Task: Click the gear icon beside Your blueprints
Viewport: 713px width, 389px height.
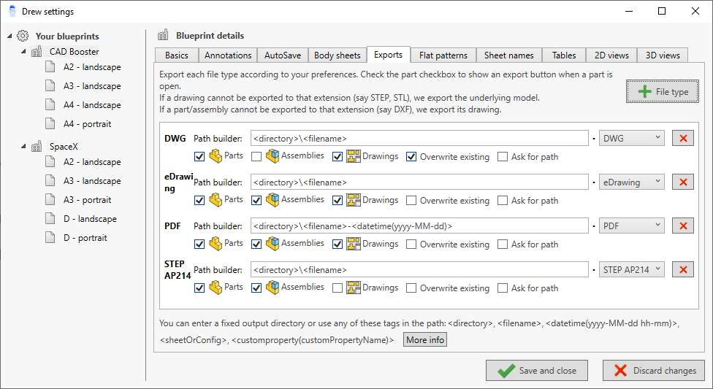Action: [x=23, y=36]
